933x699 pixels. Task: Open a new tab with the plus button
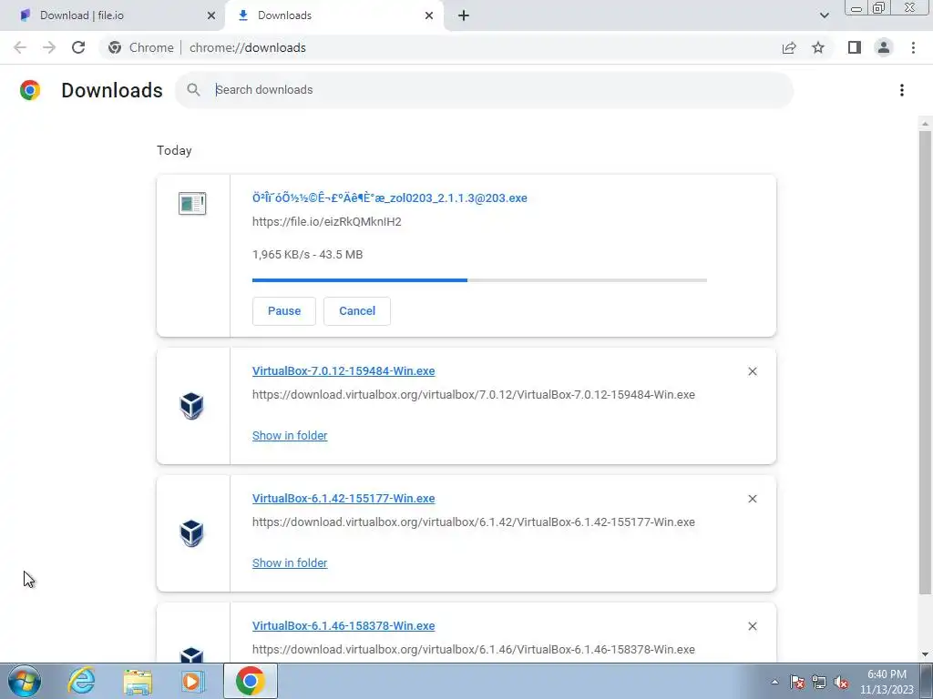(x=464, y=15)
